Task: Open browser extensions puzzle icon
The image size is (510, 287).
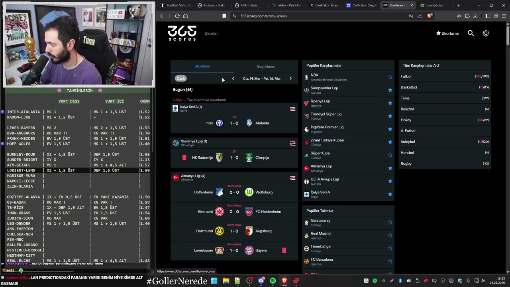Action: click(467, 16)
